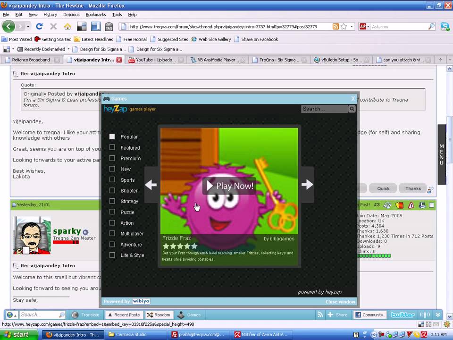
Task: Check the Popular games category box
Action: coord(112,136)
